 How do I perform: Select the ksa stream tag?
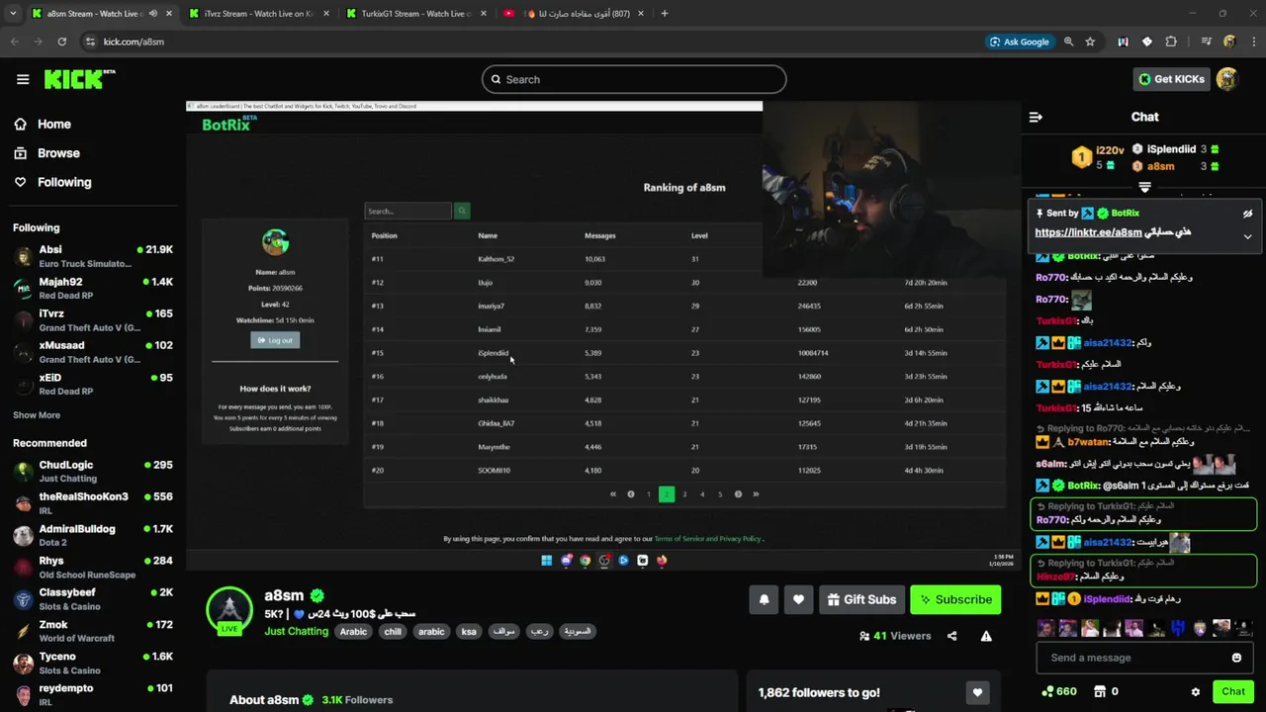[x=469, y=632]
